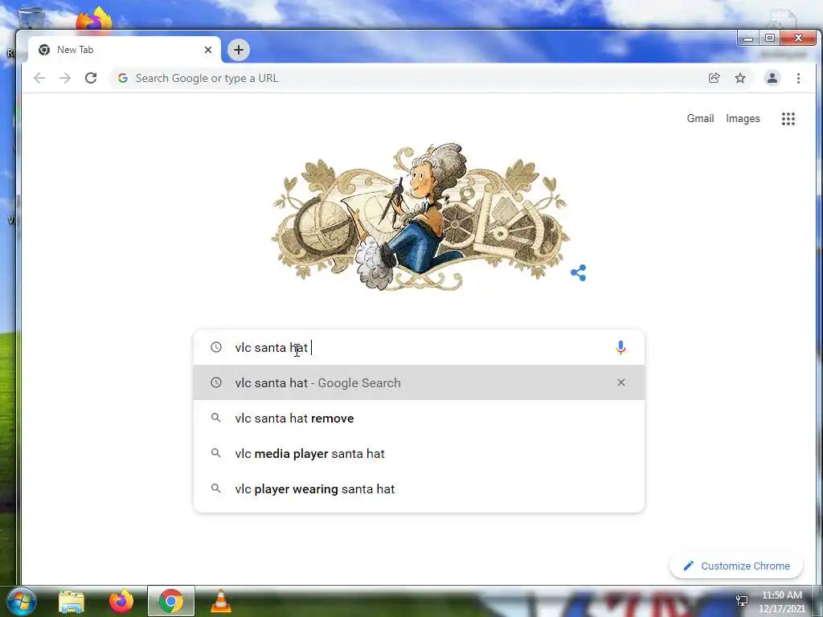Image resolution: width=823 pixels, height=617 pixels.
Task: Click the Google Doodle illustration
Action: point(420,216)
